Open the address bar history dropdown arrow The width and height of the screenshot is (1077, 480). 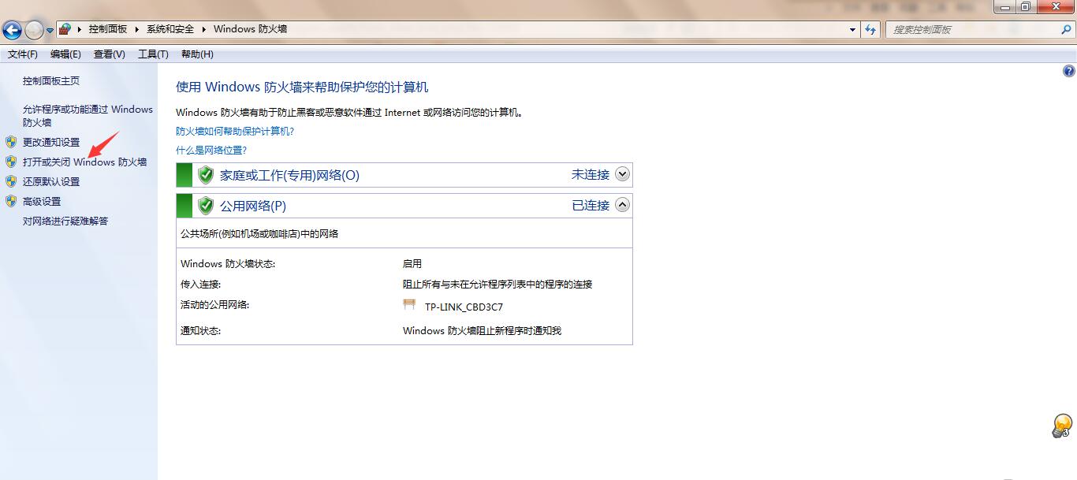click(x=853, y=29)
